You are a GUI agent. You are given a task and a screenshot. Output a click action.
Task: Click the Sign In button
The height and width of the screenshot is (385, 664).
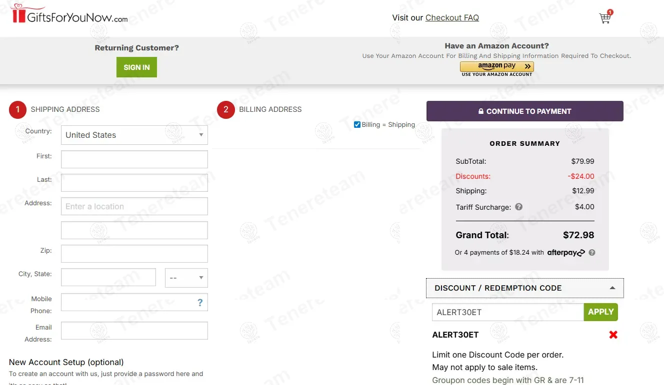coord(136,67)
